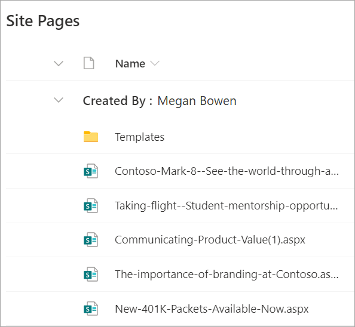Open New-401K-Packets-Available-Now.aspx page
This screenshot has width=355, height=327.
click(x=212, y=309)
